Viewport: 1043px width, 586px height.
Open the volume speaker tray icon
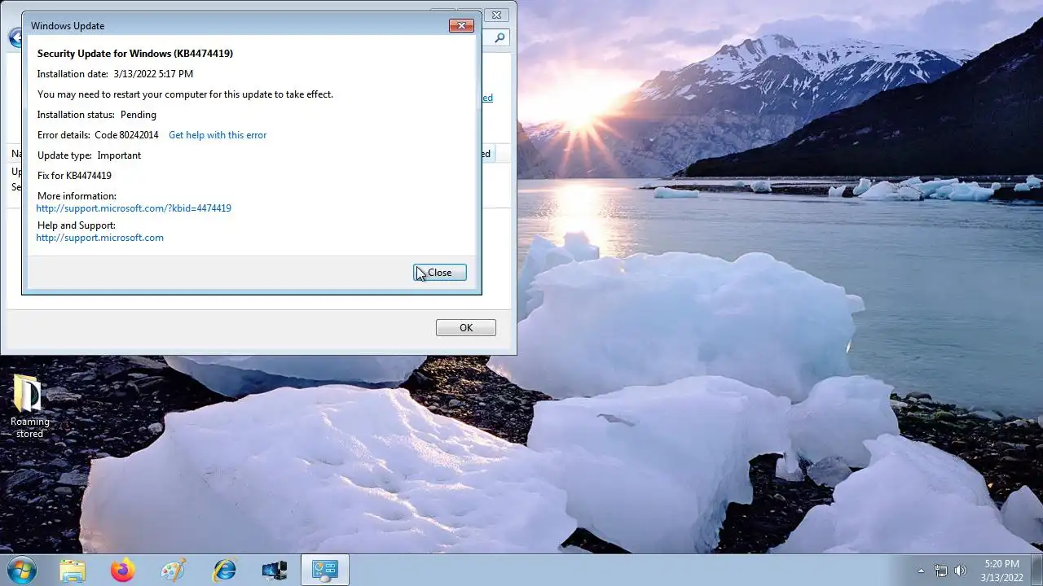click(961, 571)
